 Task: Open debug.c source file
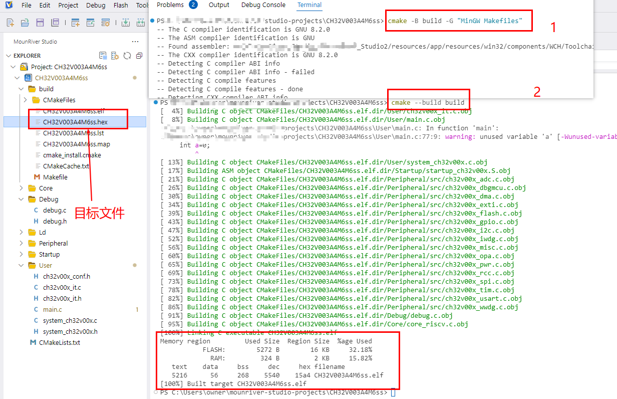click(x=54, y=210)
